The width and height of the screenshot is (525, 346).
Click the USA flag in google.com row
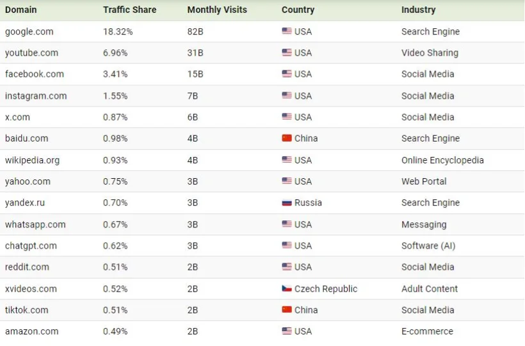pos(287,31)
